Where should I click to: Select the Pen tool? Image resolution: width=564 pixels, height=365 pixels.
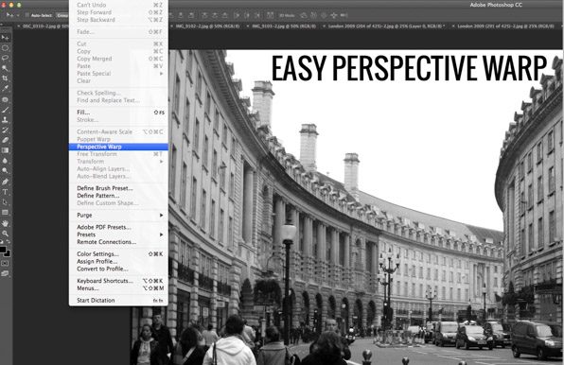click(5, 182)
